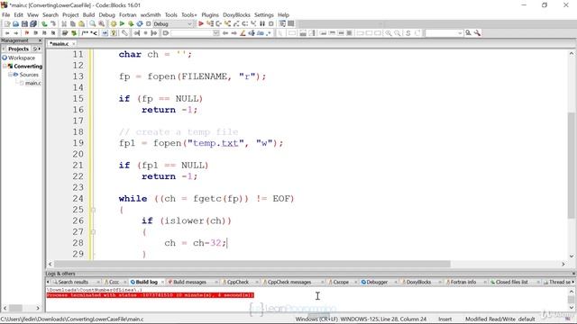The height and width of the screenshot is (324, 577).
Task: Select main.c in the project tree
Action: point(33,83)
